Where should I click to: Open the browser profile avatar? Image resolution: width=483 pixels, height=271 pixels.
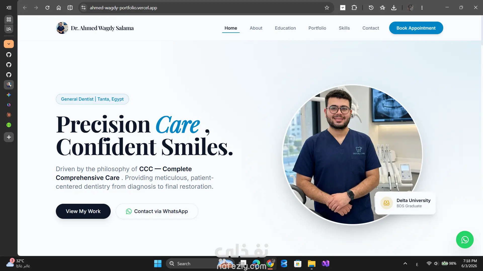coord(411,8)
